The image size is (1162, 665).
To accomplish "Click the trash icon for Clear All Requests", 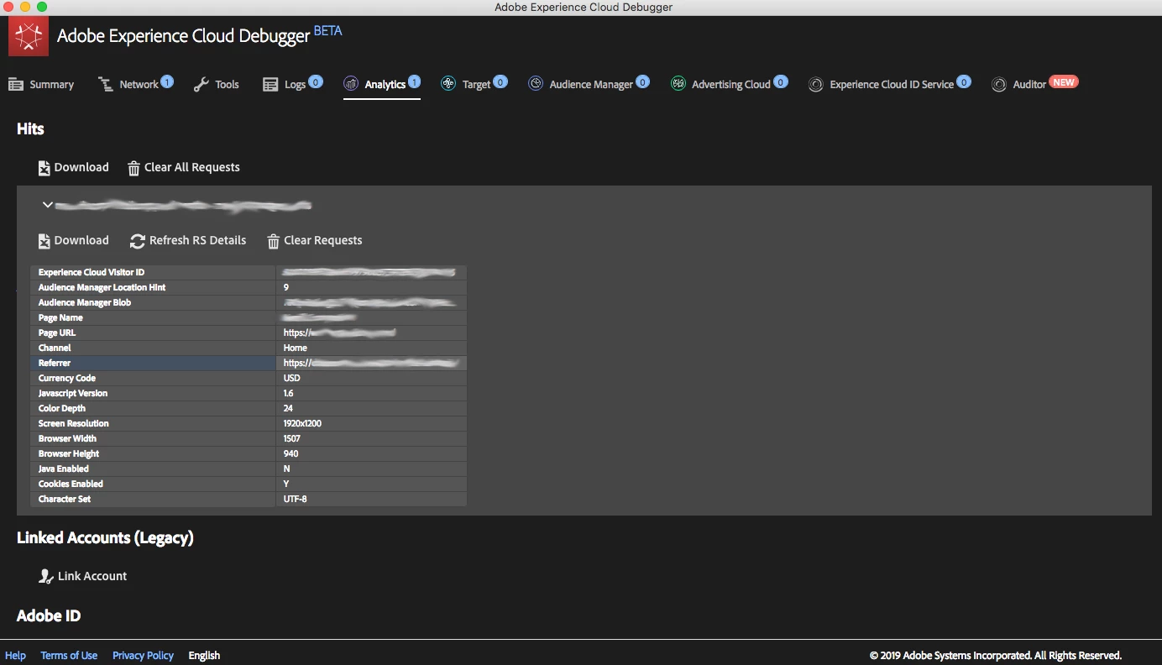I will click(133, 168).
